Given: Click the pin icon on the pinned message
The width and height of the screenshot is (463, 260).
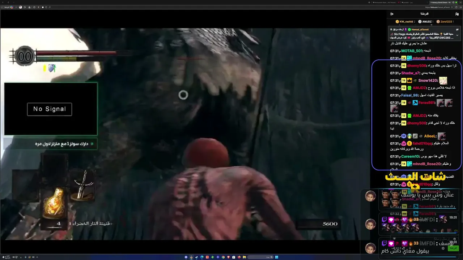Looking at the screenshot, I should tap(392, 29).
